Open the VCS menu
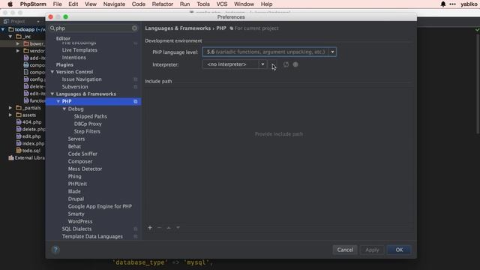480x270 pixels. pos(222,4)
